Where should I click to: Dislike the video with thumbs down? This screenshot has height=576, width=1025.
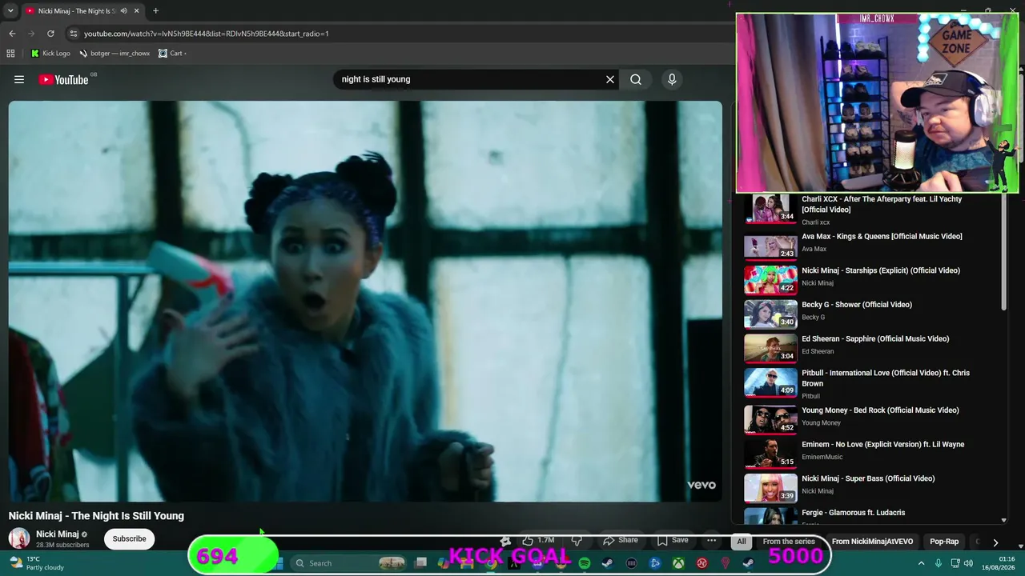(x=577, y=540)
